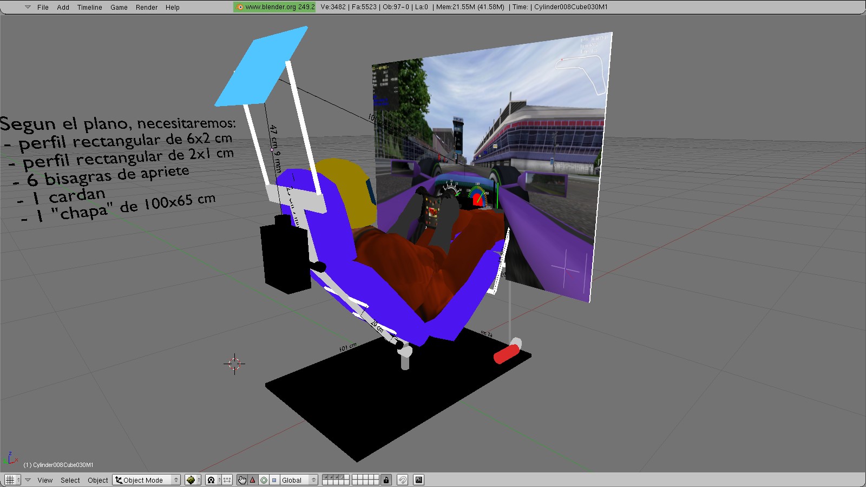Toggle the 3D manipulator hand button
Image resolution: width=866 pixels, height=487 pixels.
tap(242, 480)
